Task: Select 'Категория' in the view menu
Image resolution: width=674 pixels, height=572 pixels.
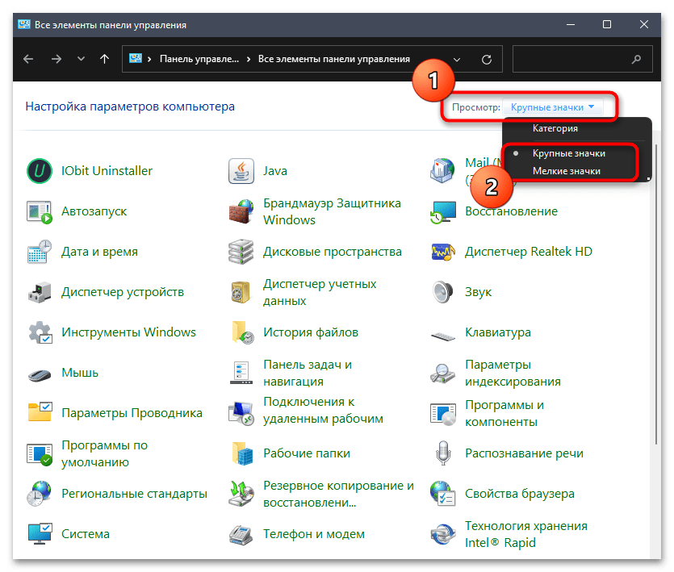Action: point(555,128)
